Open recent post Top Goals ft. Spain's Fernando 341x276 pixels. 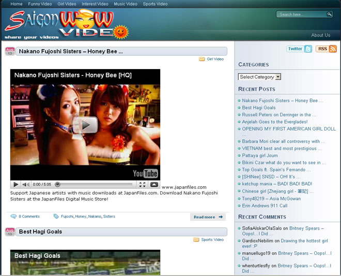coord(276,170)
